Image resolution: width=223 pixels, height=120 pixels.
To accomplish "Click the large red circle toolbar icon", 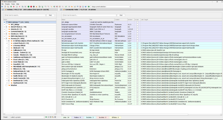I will 31,7.
